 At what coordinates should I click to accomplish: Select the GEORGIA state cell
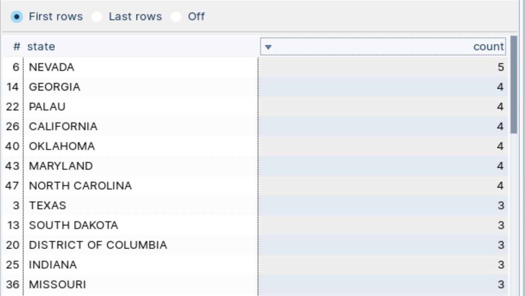[55, 87]
